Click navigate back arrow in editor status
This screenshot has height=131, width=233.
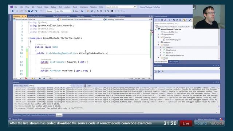click(x=40, y=78)
